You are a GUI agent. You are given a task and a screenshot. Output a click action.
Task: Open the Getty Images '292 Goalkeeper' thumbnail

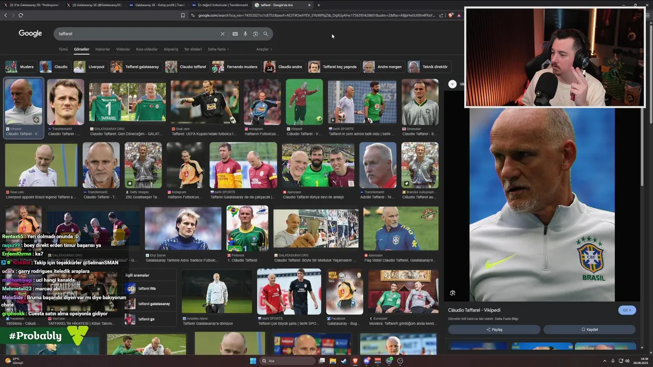143,166
